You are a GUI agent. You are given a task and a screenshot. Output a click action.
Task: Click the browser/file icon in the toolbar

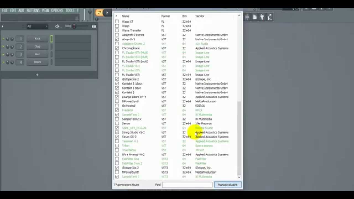[x=254, y=17]
